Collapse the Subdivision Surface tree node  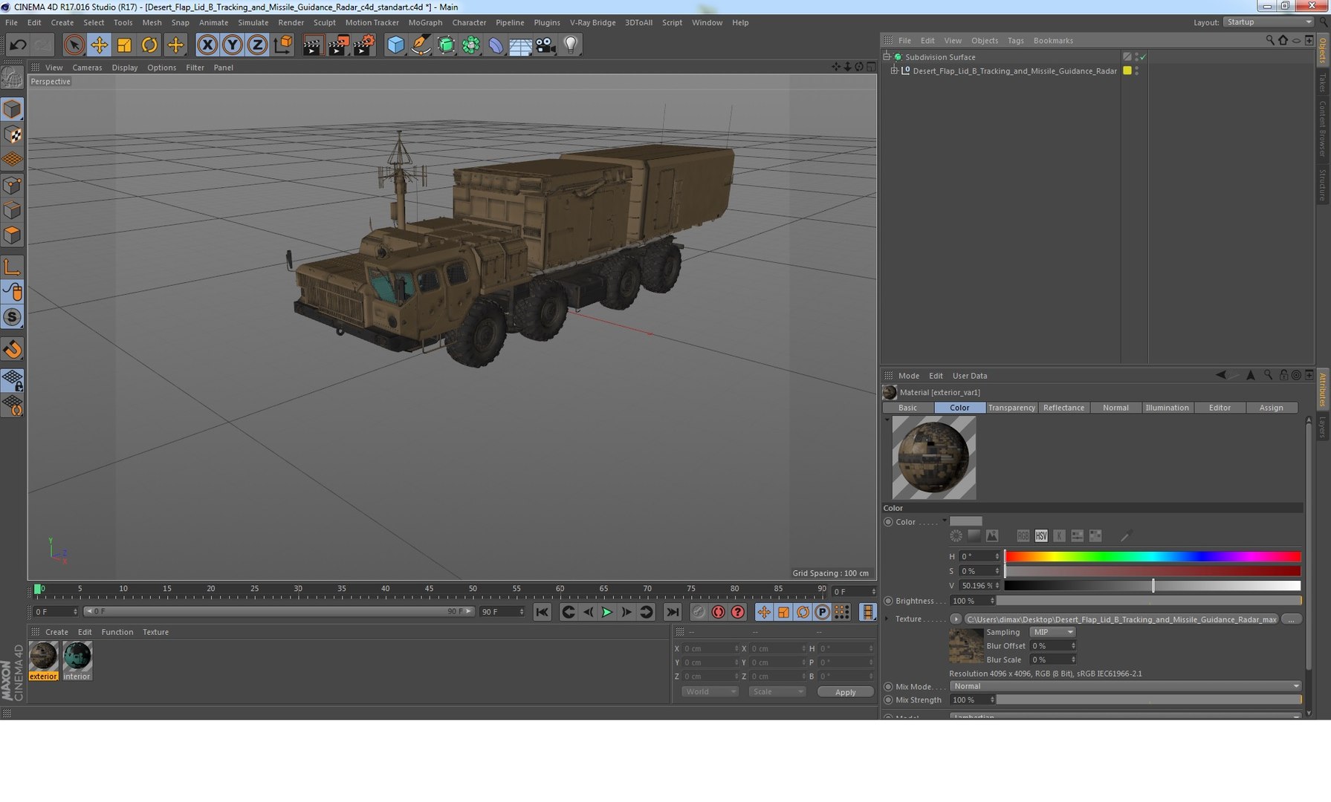pos(887,56)
